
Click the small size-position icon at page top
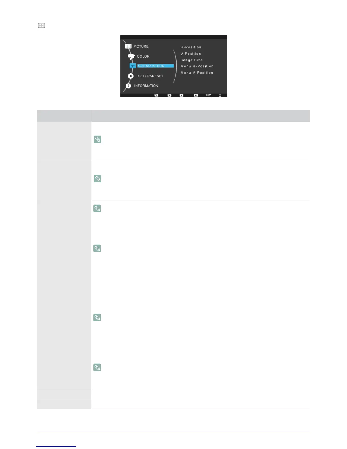(x=41, y=26)
